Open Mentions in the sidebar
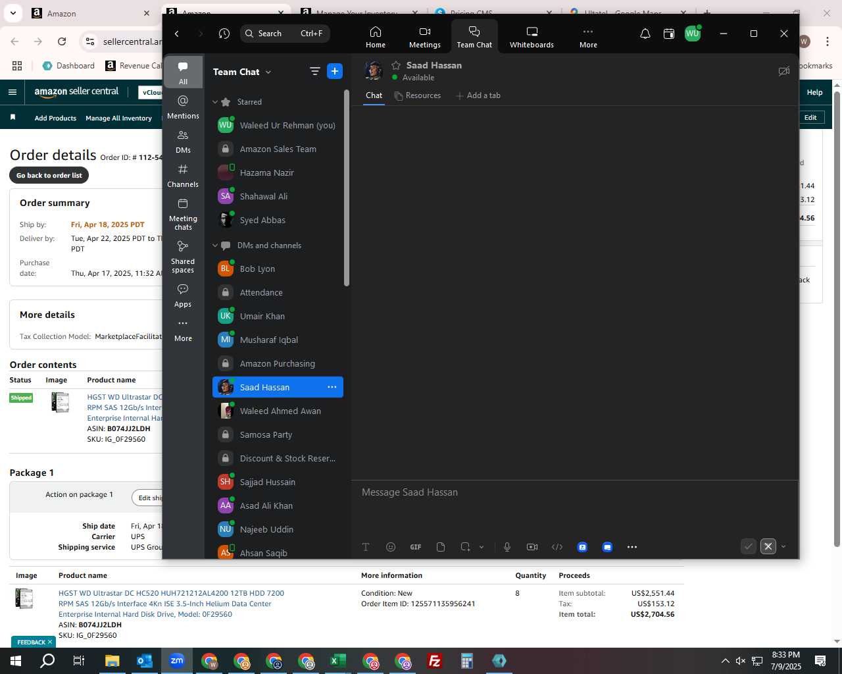The image size is (842, 674). 183,107
